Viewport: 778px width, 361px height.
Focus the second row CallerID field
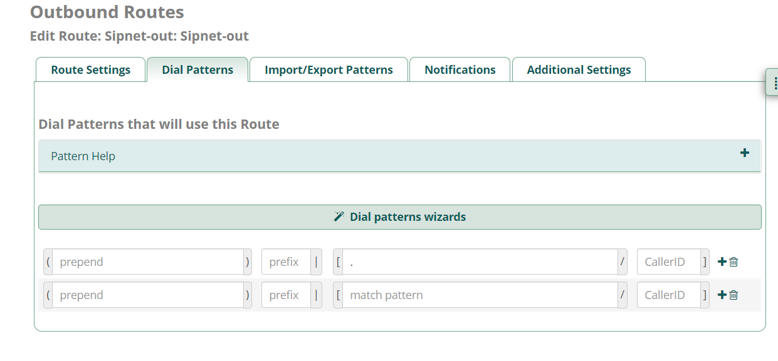pyautogui.click(x=668, y=295)
